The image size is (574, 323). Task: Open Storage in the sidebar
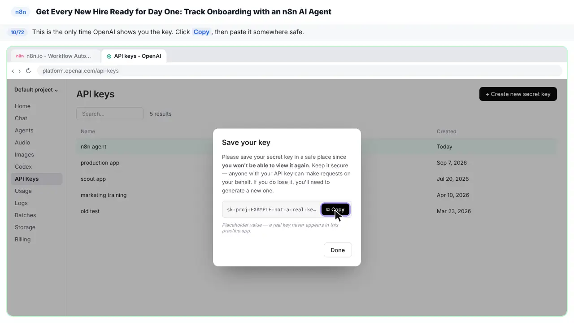point(36,227)
